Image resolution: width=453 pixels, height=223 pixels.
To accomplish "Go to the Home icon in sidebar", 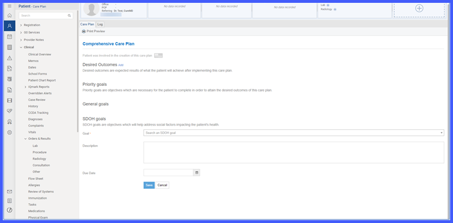I will coord(10,15).
